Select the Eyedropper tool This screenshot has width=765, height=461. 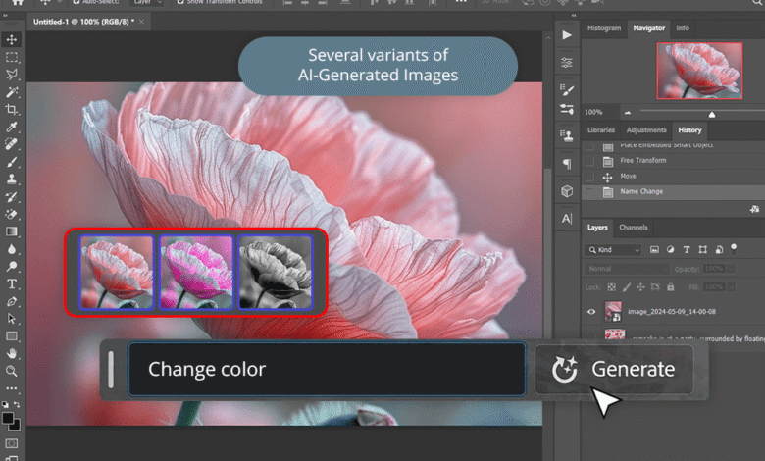(x=12, y=127)
